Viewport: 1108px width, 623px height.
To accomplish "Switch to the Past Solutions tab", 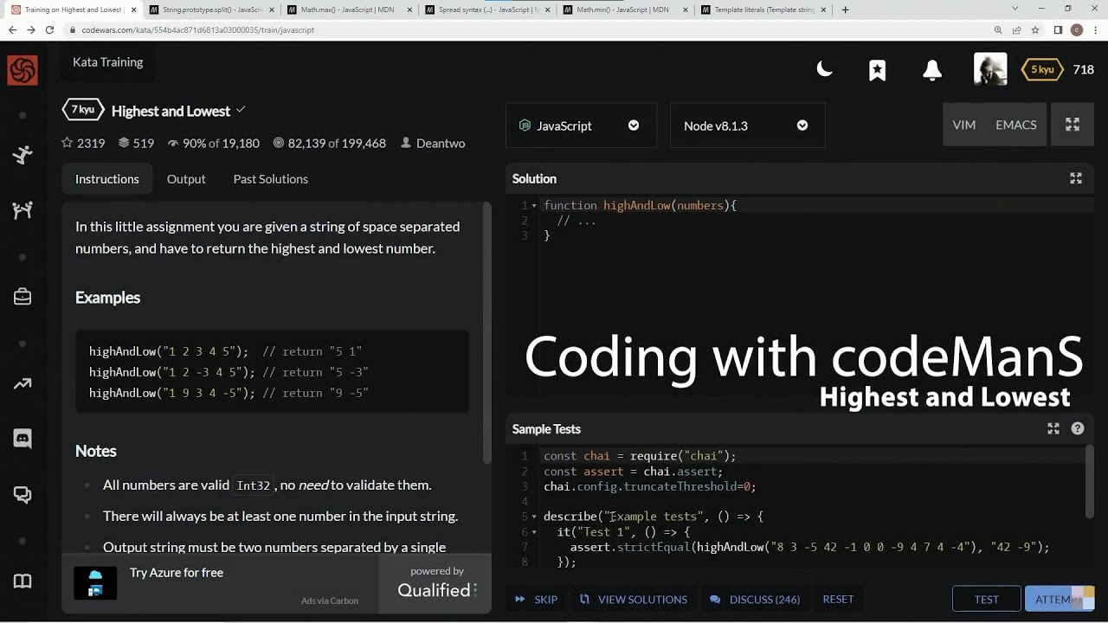I will tap(270, 179).
